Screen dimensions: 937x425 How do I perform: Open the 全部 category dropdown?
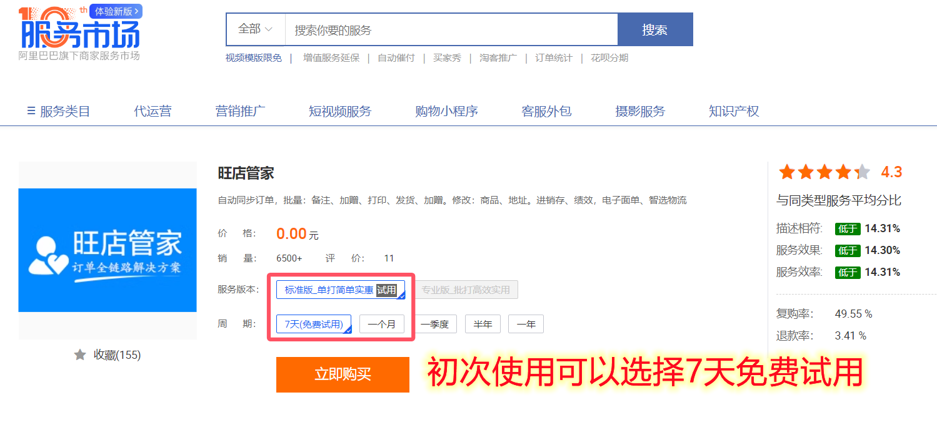(256, 29)
